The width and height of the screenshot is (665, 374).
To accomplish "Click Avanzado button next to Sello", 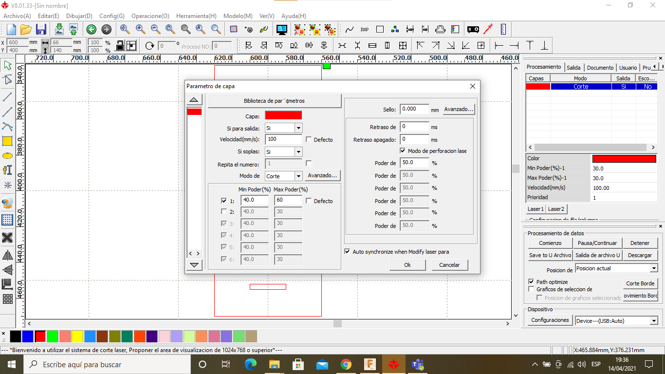I will click(459, 110).
